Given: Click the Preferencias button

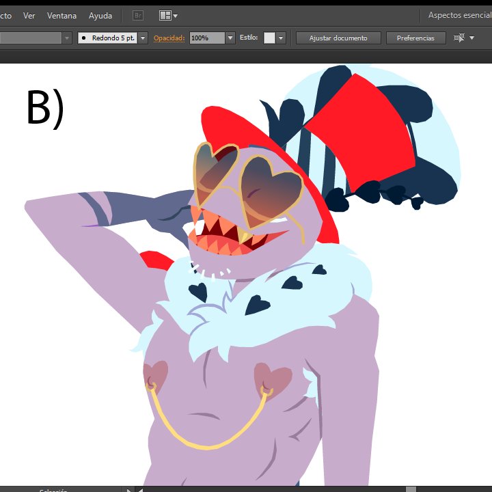Looking at the screenshot, I should click(x=415, y=38).
